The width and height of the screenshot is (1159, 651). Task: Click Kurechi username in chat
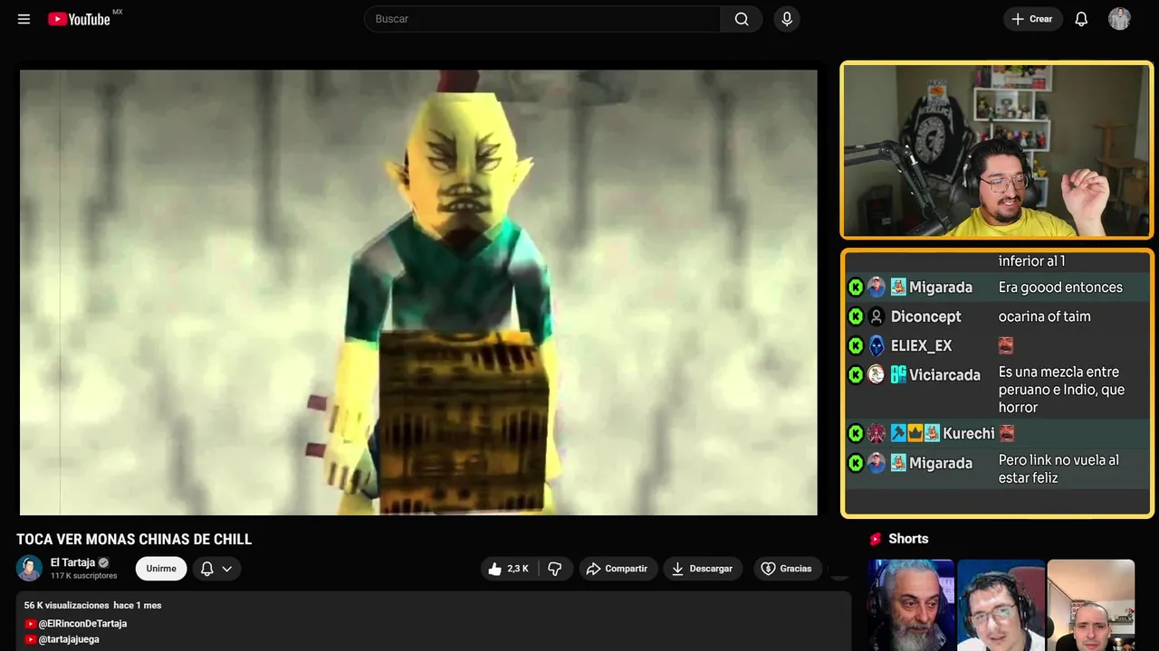pos(968,433)
